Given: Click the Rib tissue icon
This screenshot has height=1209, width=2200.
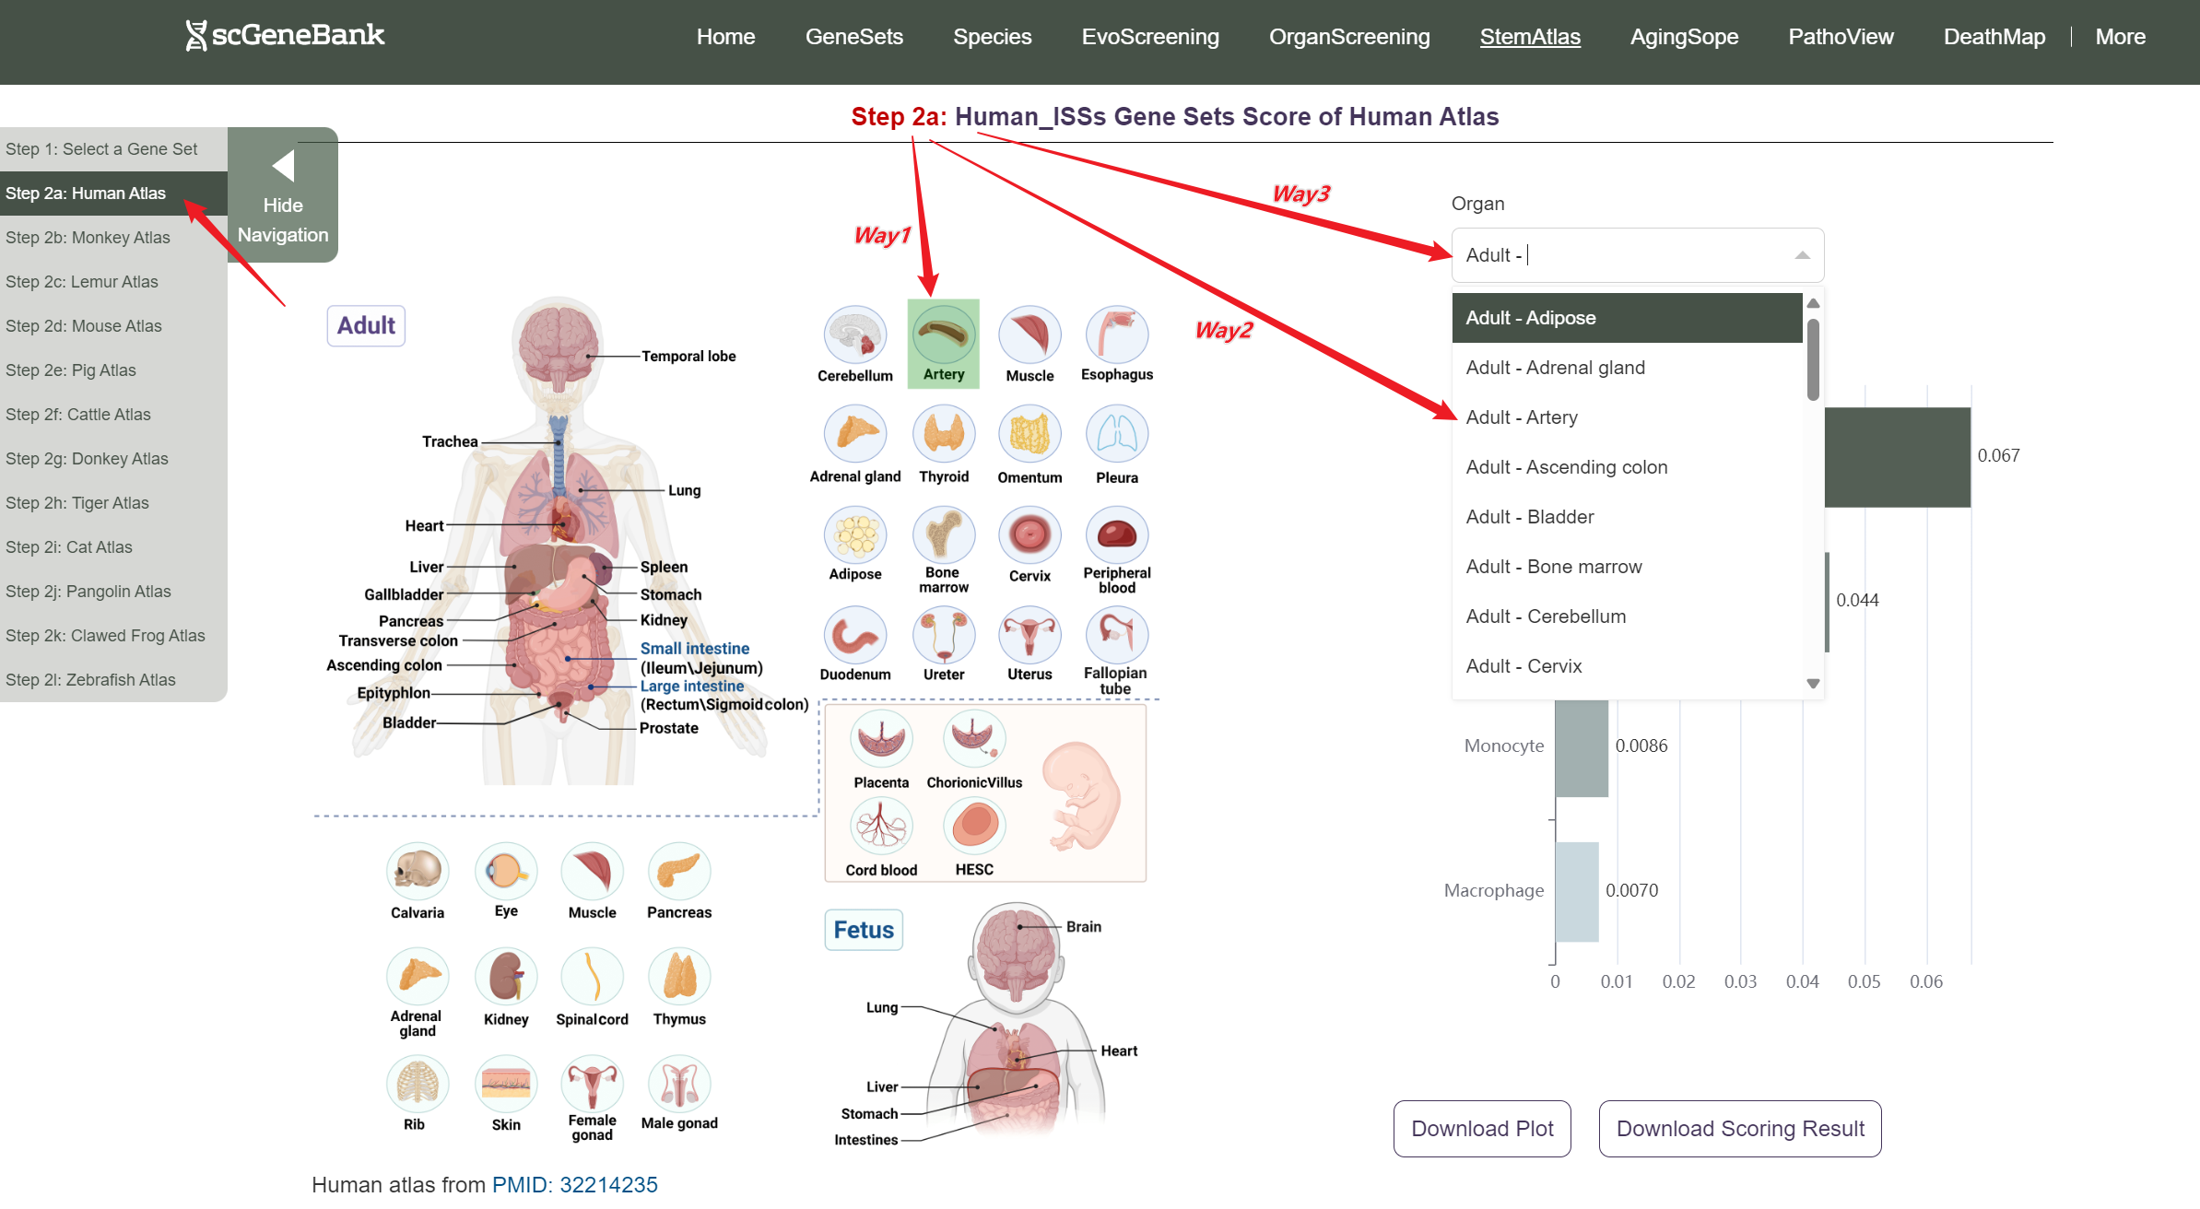Looking at the screenshot, I should (x=417, y=1084).
